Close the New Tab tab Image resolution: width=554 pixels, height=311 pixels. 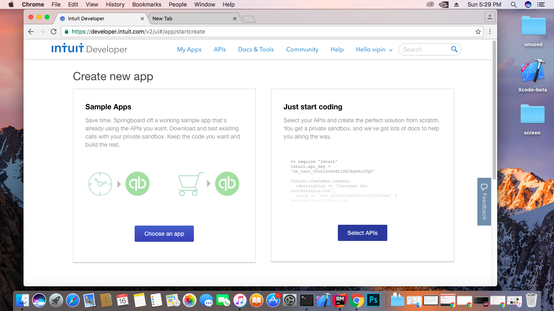pyautogui.click(x=235, y=19)
